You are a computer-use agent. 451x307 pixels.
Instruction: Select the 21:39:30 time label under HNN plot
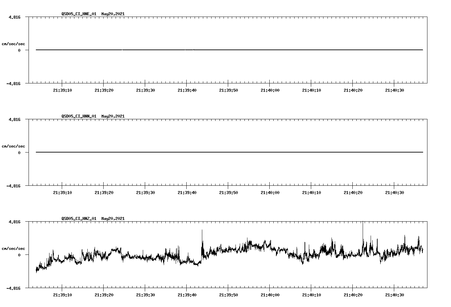[x=145, y=193]
